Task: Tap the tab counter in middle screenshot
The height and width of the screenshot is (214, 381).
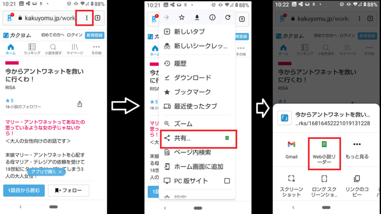Action: coord(242,19)
